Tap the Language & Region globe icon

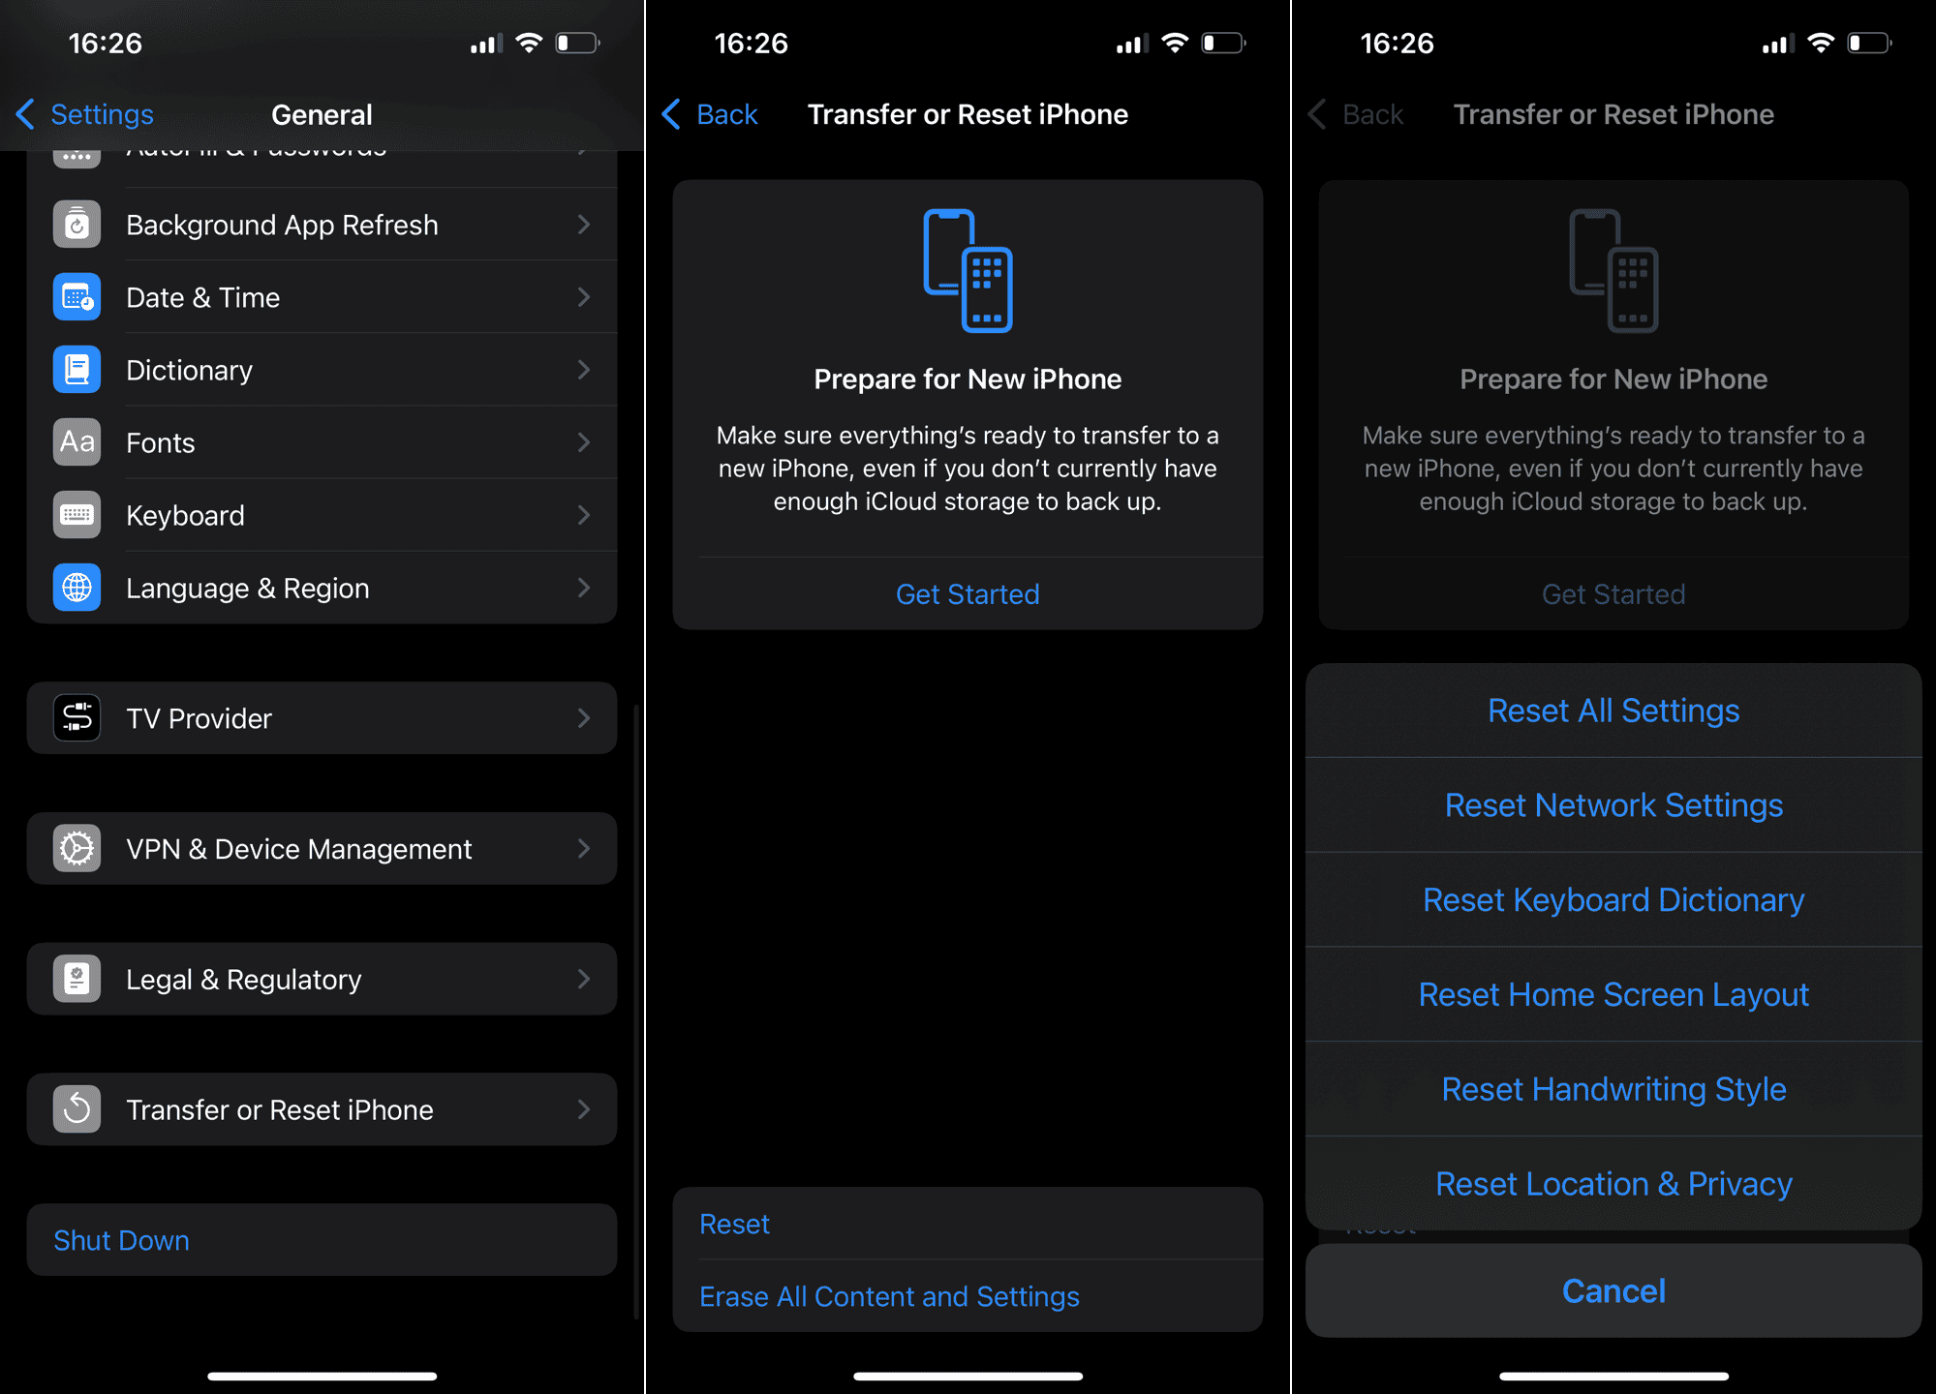[77, 588]
